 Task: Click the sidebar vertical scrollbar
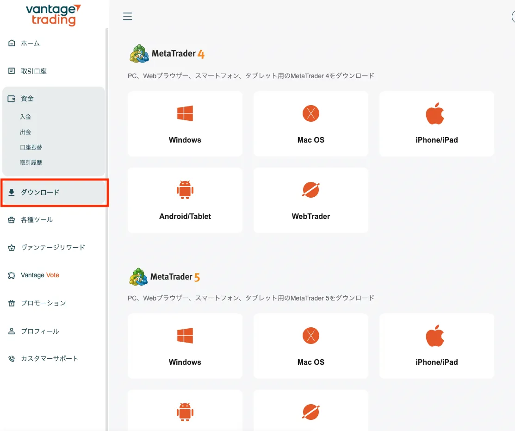click(107, 229)
